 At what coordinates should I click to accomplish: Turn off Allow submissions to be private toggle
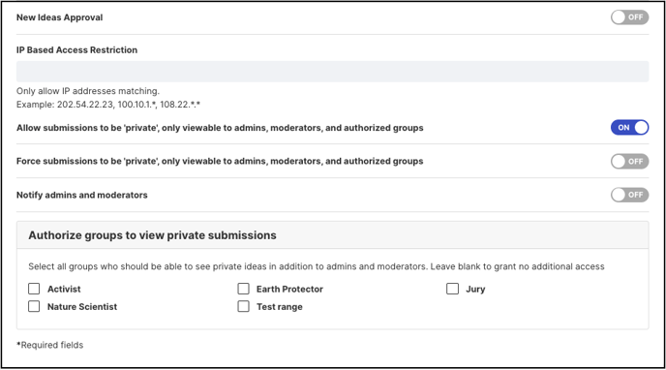pyautogui.click(x=629, y=128)
